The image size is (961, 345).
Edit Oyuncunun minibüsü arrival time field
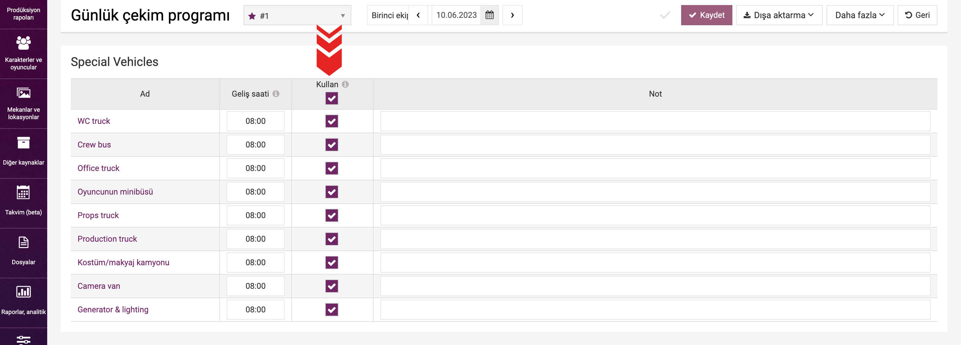click(x=256, y=192)
